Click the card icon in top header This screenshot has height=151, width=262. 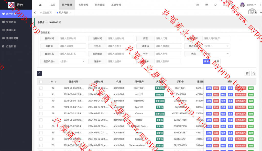pos(207,5)
